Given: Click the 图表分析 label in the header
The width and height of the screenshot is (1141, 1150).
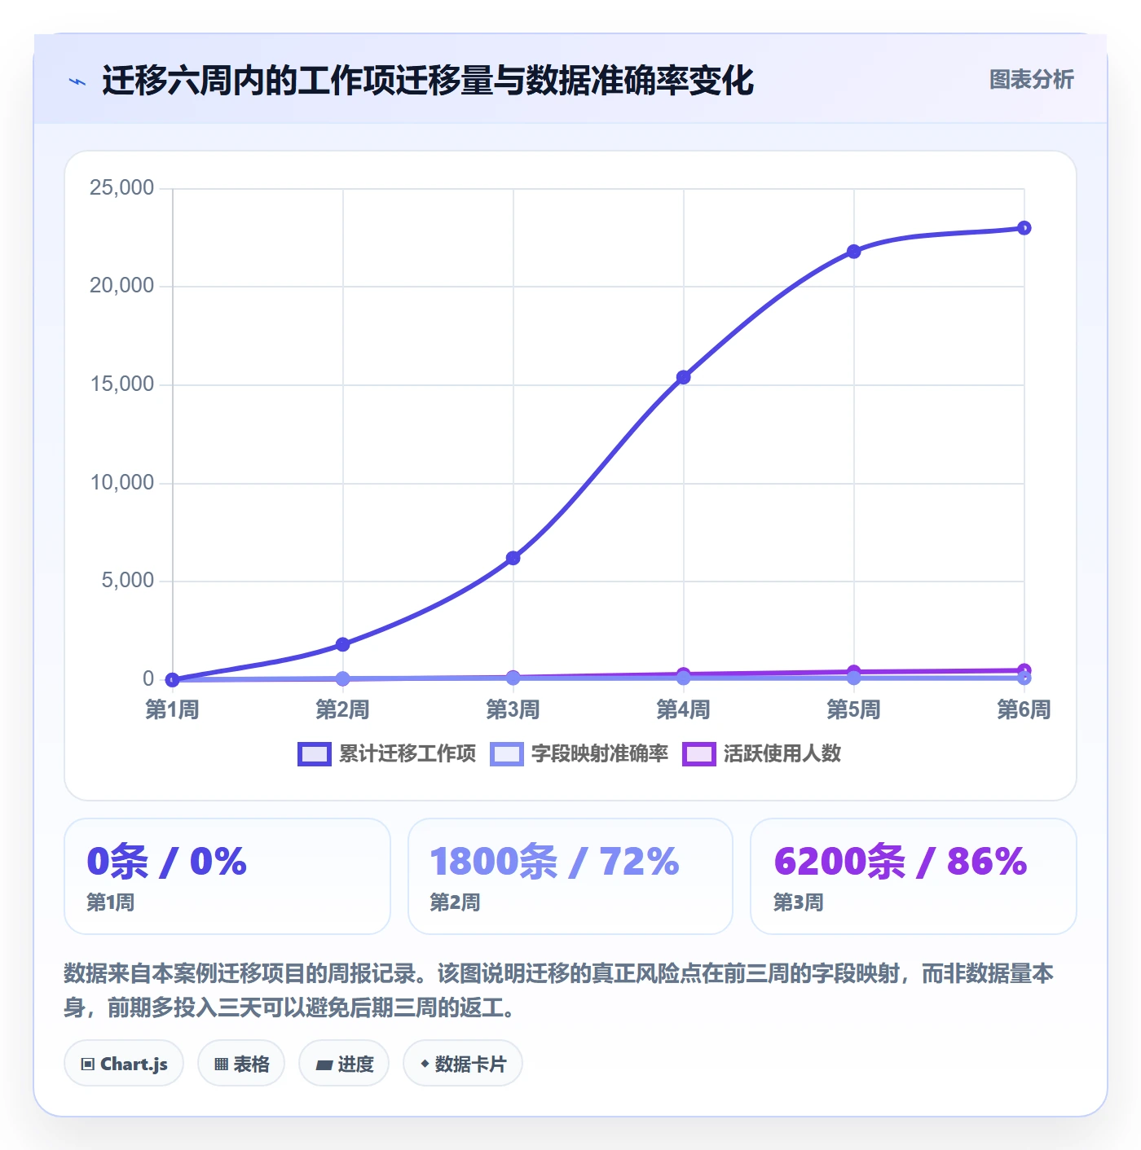Looking at the screenshot, I should tap(1032, 80).
